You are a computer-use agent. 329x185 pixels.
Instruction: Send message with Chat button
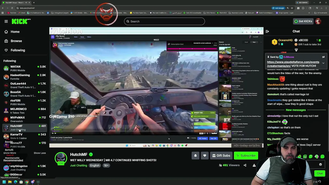coord(319,173)
